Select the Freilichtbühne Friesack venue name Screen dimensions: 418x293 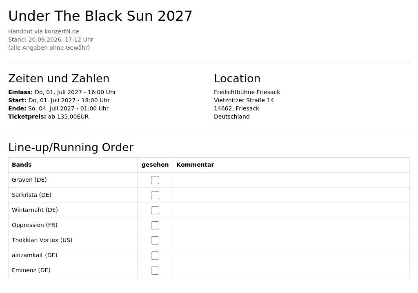pos(247,92)
